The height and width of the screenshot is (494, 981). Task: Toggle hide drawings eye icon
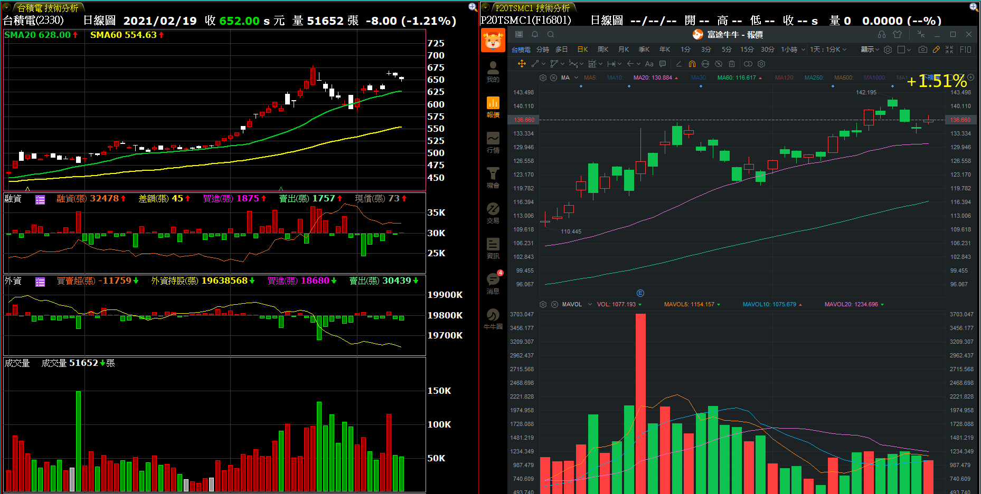click(x=718, y=64)
